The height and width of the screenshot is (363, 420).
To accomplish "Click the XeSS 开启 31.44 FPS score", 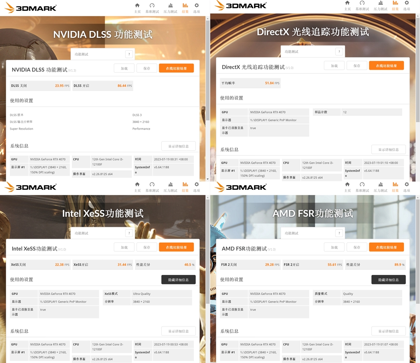I will [x=102, y=264].
